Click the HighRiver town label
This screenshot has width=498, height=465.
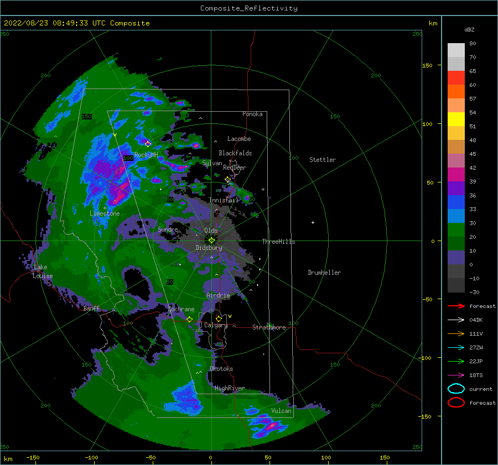pos(230,388)
